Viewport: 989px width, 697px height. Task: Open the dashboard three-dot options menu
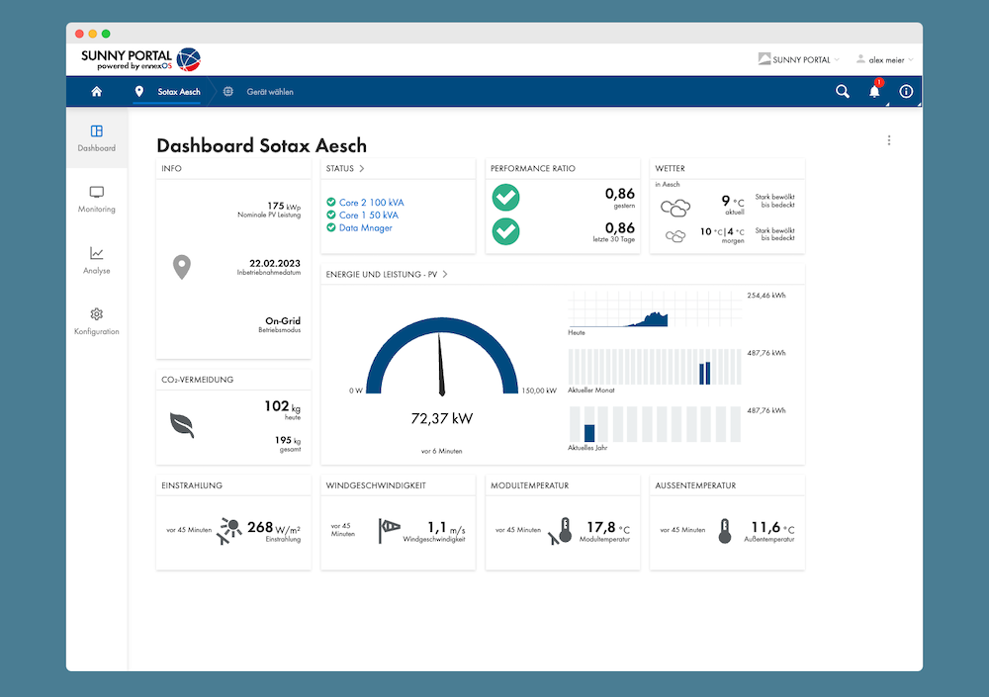click(x=889, y=140)
